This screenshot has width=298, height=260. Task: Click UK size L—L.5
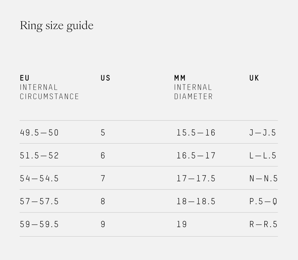click(263, 156)
